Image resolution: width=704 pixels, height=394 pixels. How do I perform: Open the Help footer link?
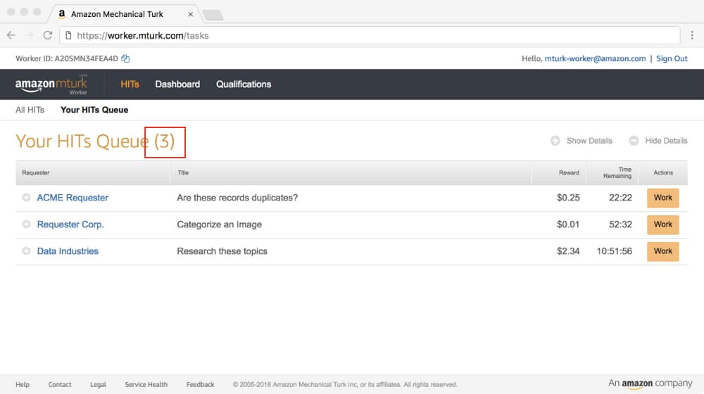pos(23,385)
